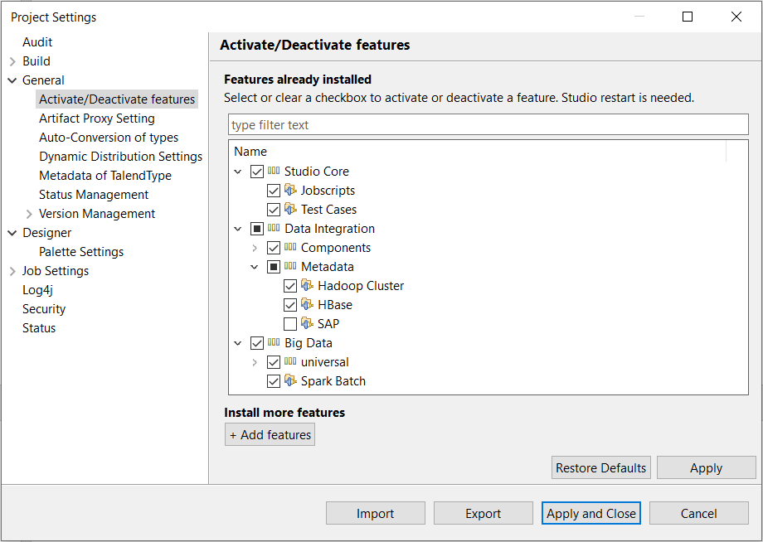Toggle the Data Integration checkbox
This screenshot has height=542, width=763.
[x=257, y=228]
